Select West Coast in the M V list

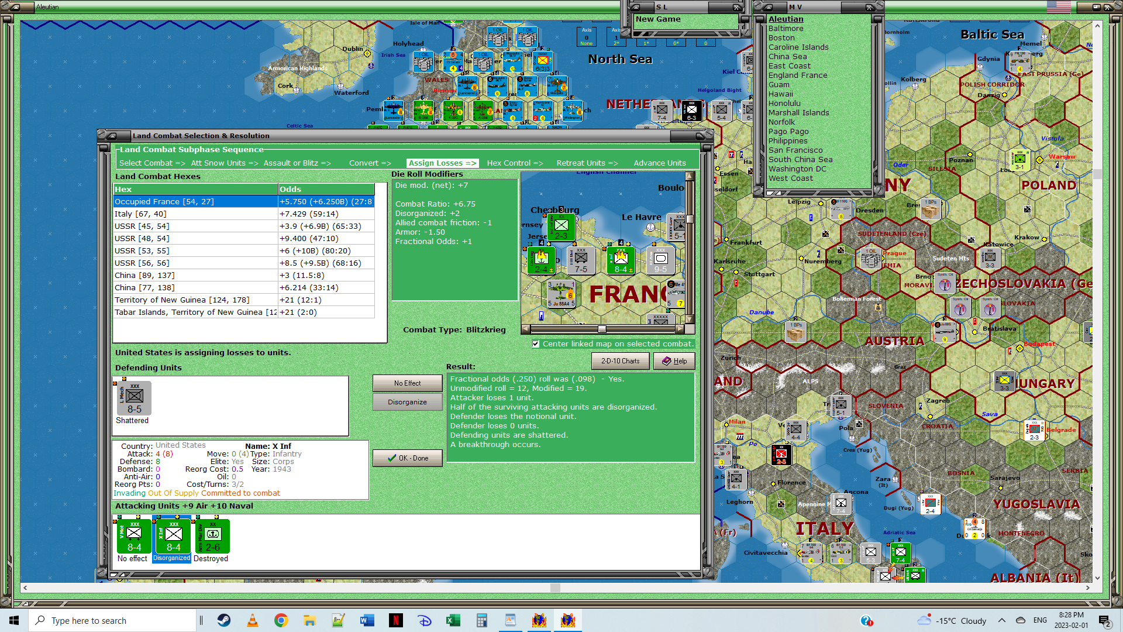pos(790,178)
